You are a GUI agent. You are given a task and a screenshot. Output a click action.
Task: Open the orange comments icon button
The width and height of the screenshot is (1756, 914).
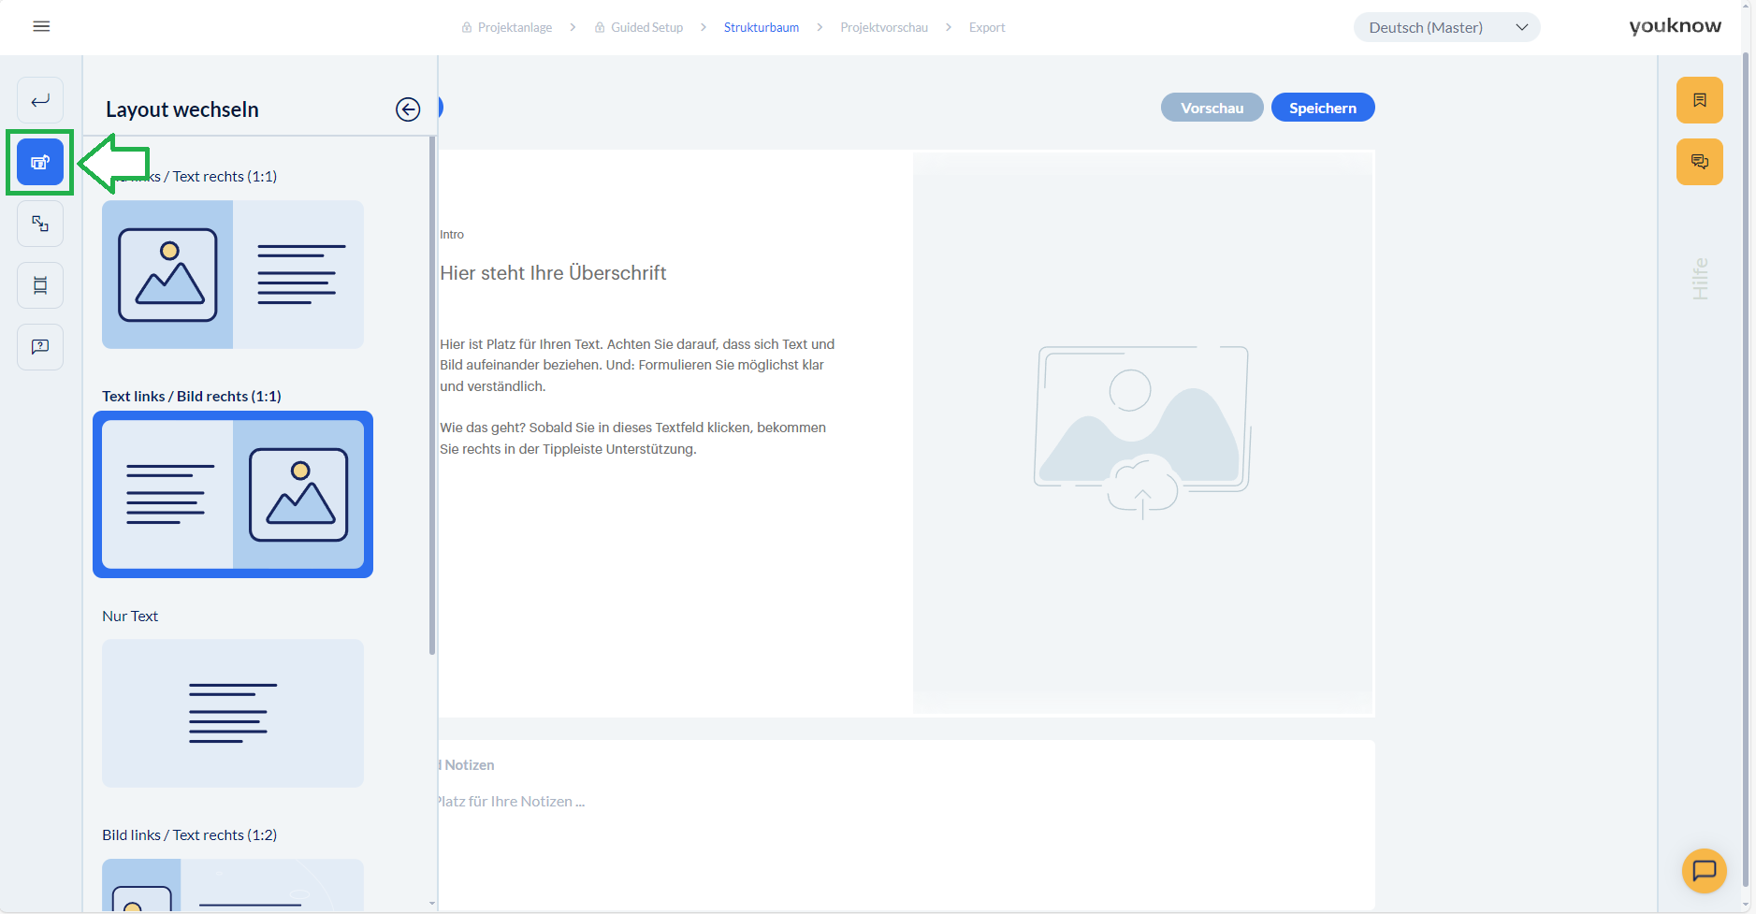[1700, 162]
